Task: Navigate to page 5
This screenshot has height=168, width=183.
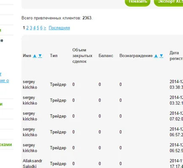Action: click(38, 28)
